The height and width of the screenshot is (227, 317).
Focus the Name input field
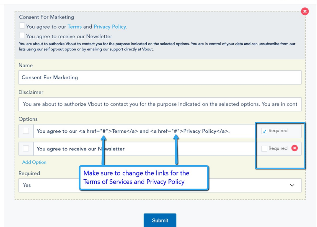pos(160,78)
